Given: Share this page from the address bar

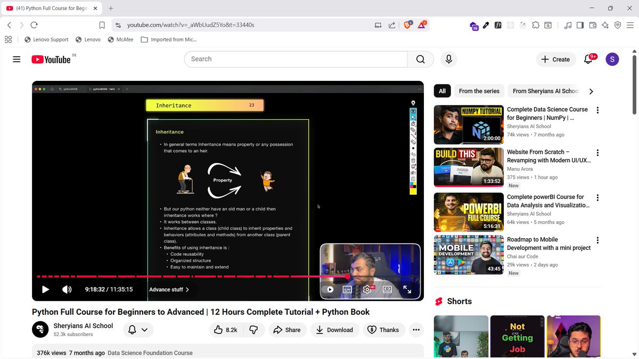Looking at the screenshot, I should click(392, 25).
